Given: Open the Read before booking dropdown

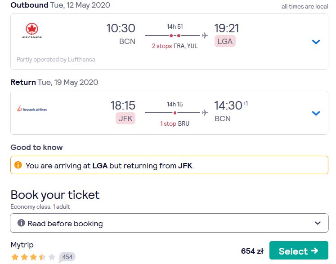Looking at the screenshot, I should tap(169, 223).
